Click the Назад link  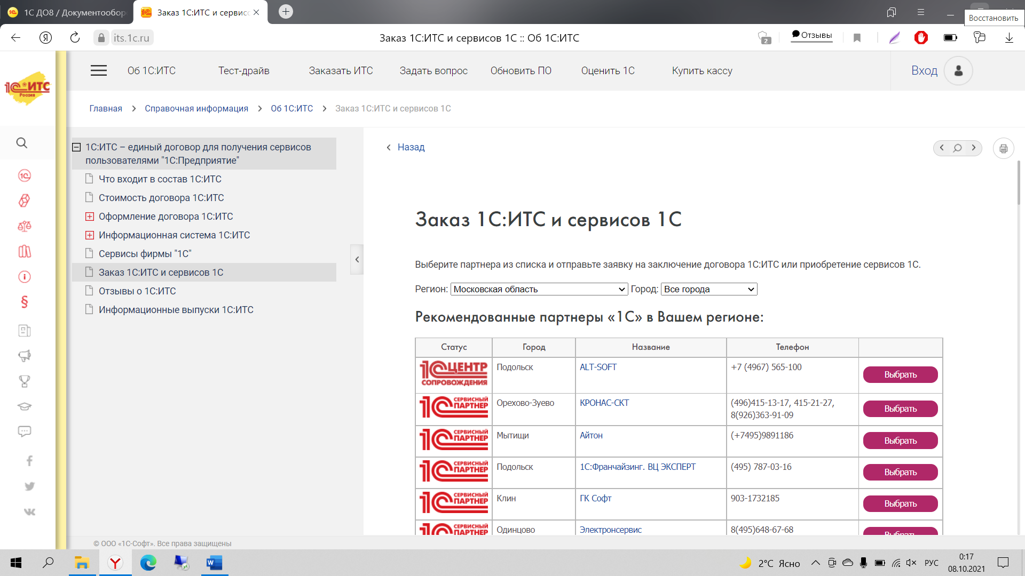coord(411,147)
